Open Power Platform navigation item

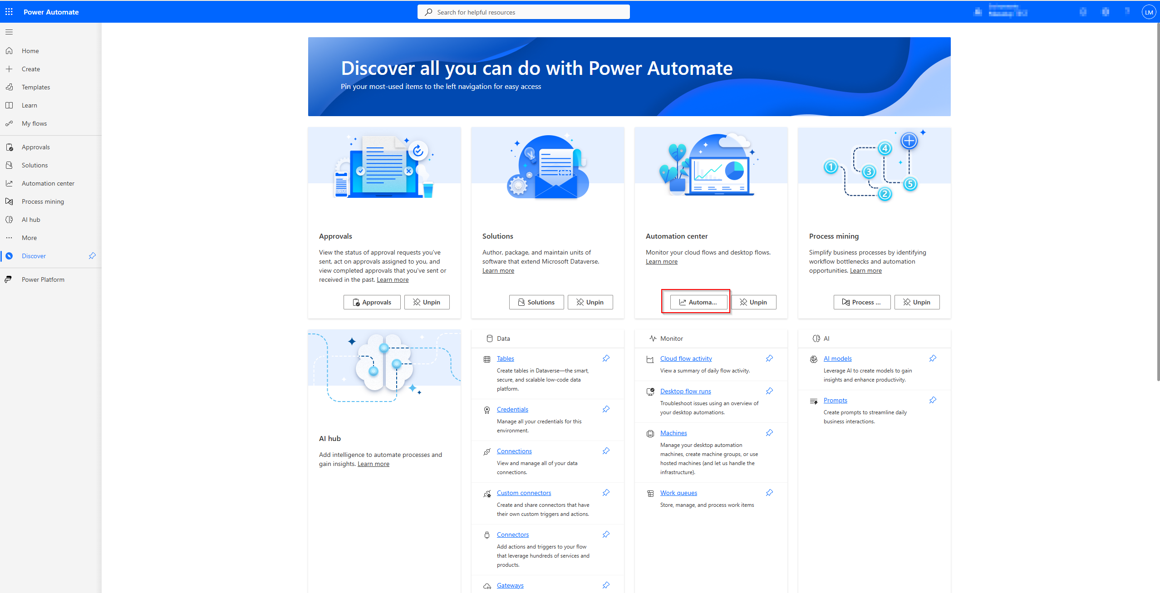tap(43, 279)
